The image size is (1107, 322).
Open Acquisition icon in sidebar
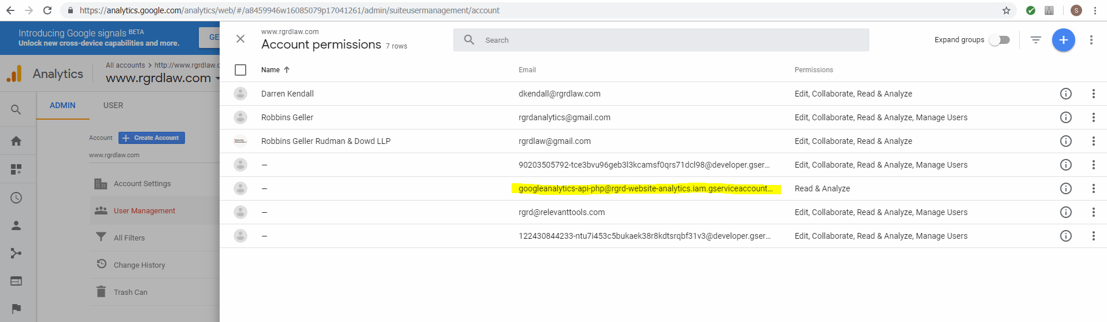(x=16, y=253)
